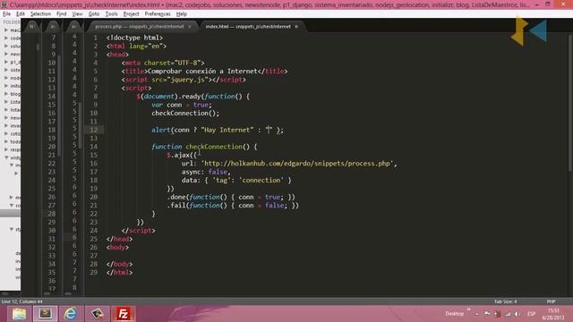Open File Explorer from the taskbar
This screenshot has height=322, width=573.
tap(19, 314)
